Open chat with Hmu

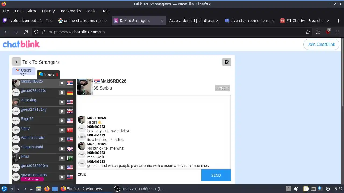(25, 156)
